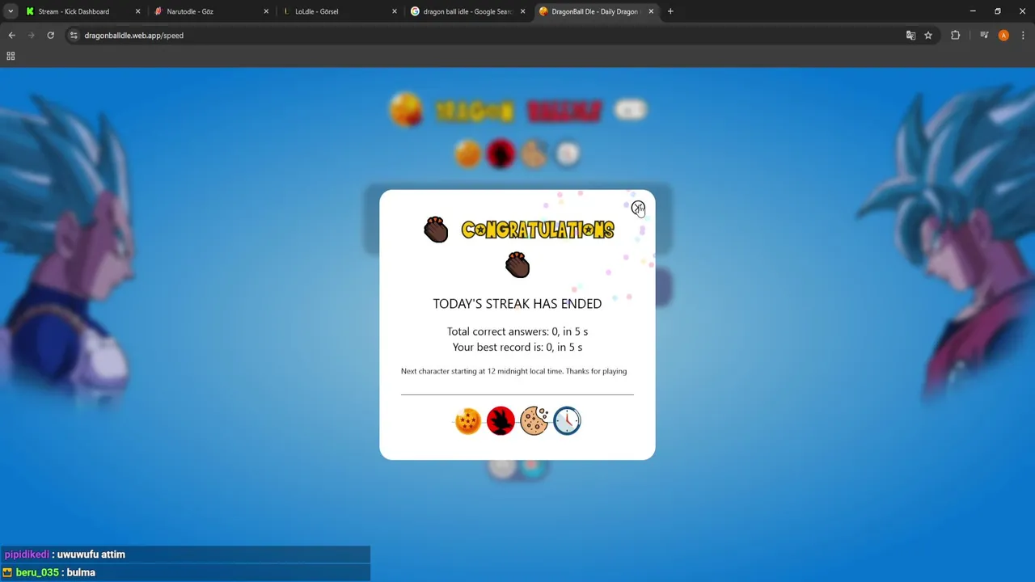Open a new browser tab

(670, 11)
